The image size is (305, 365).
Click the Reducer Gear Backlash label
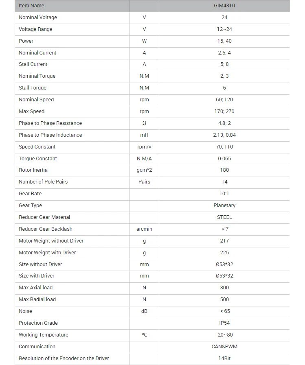point(46,229)
